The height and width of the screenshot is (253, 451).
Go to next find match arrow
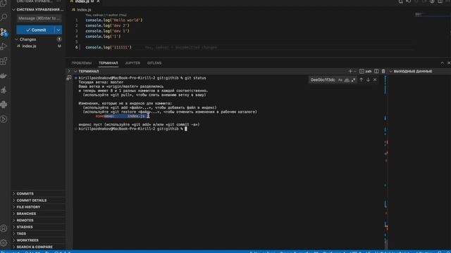tap(368, 79)
